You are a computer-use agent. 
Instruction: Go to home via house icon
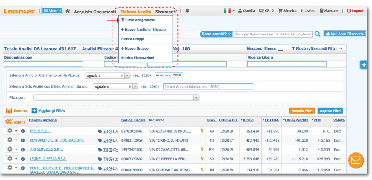tap(68, 11)
